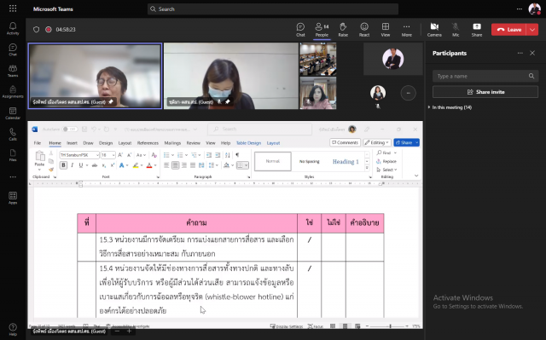This screenshot has height=340, width=546.
Task: Open meeting Chat from the meeting toolbar
Action: (x=300, y=30)
